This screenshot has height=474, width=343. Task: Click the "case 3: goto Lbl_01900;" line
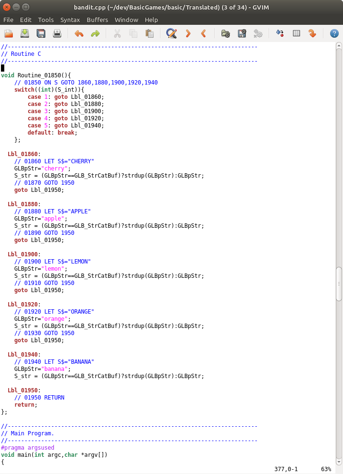pos(66,111)
